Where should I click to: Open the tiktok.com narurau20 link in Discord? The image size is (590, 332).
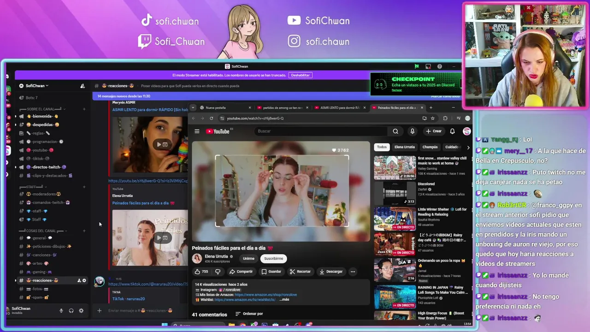pos(147,285)
